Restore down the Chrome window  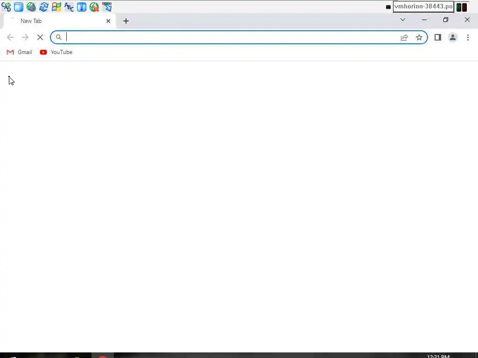tap(446, 20)
